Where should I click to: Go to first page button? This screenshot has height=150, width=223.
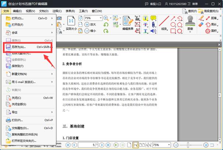pyautogui.click(x=68, y=145)
